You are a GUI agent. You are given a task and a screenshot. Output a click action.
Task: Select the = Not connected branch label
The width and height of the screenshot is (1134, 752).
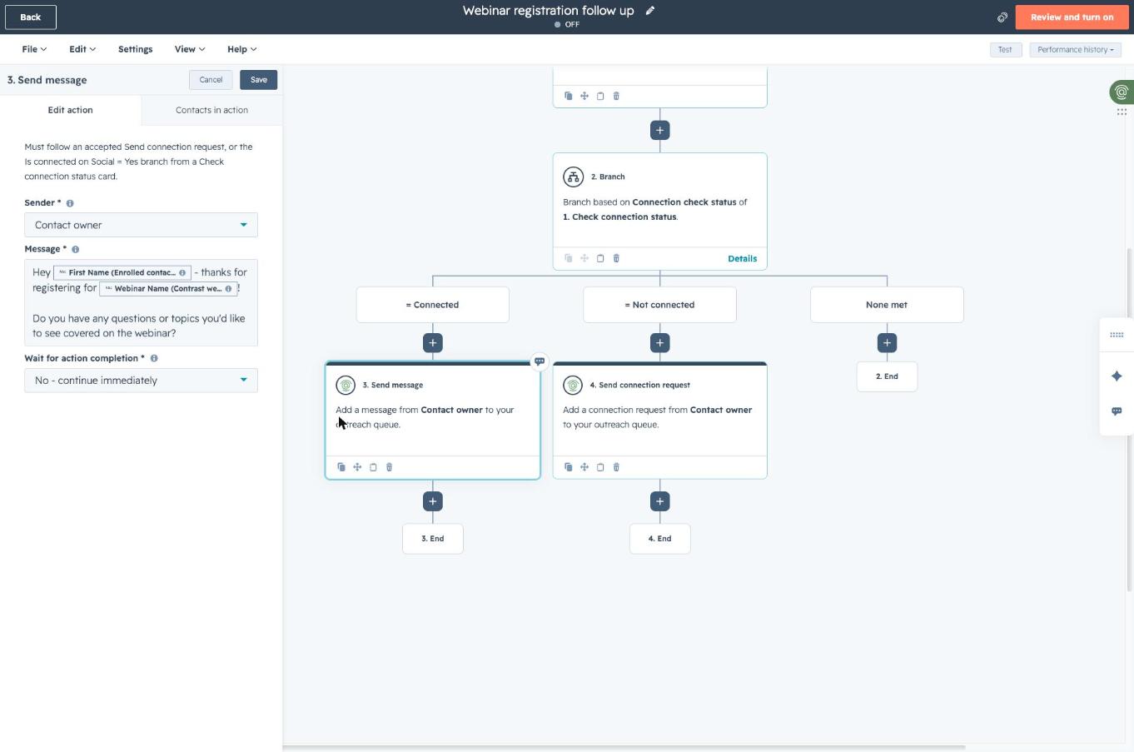[x=659, y=305]
